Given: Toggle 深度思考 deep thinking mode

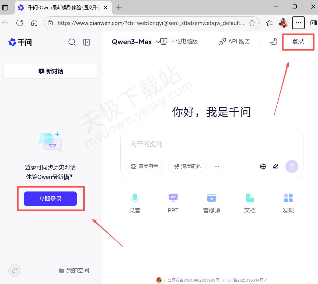Looking at the screenshot, I should coord(144,166).
